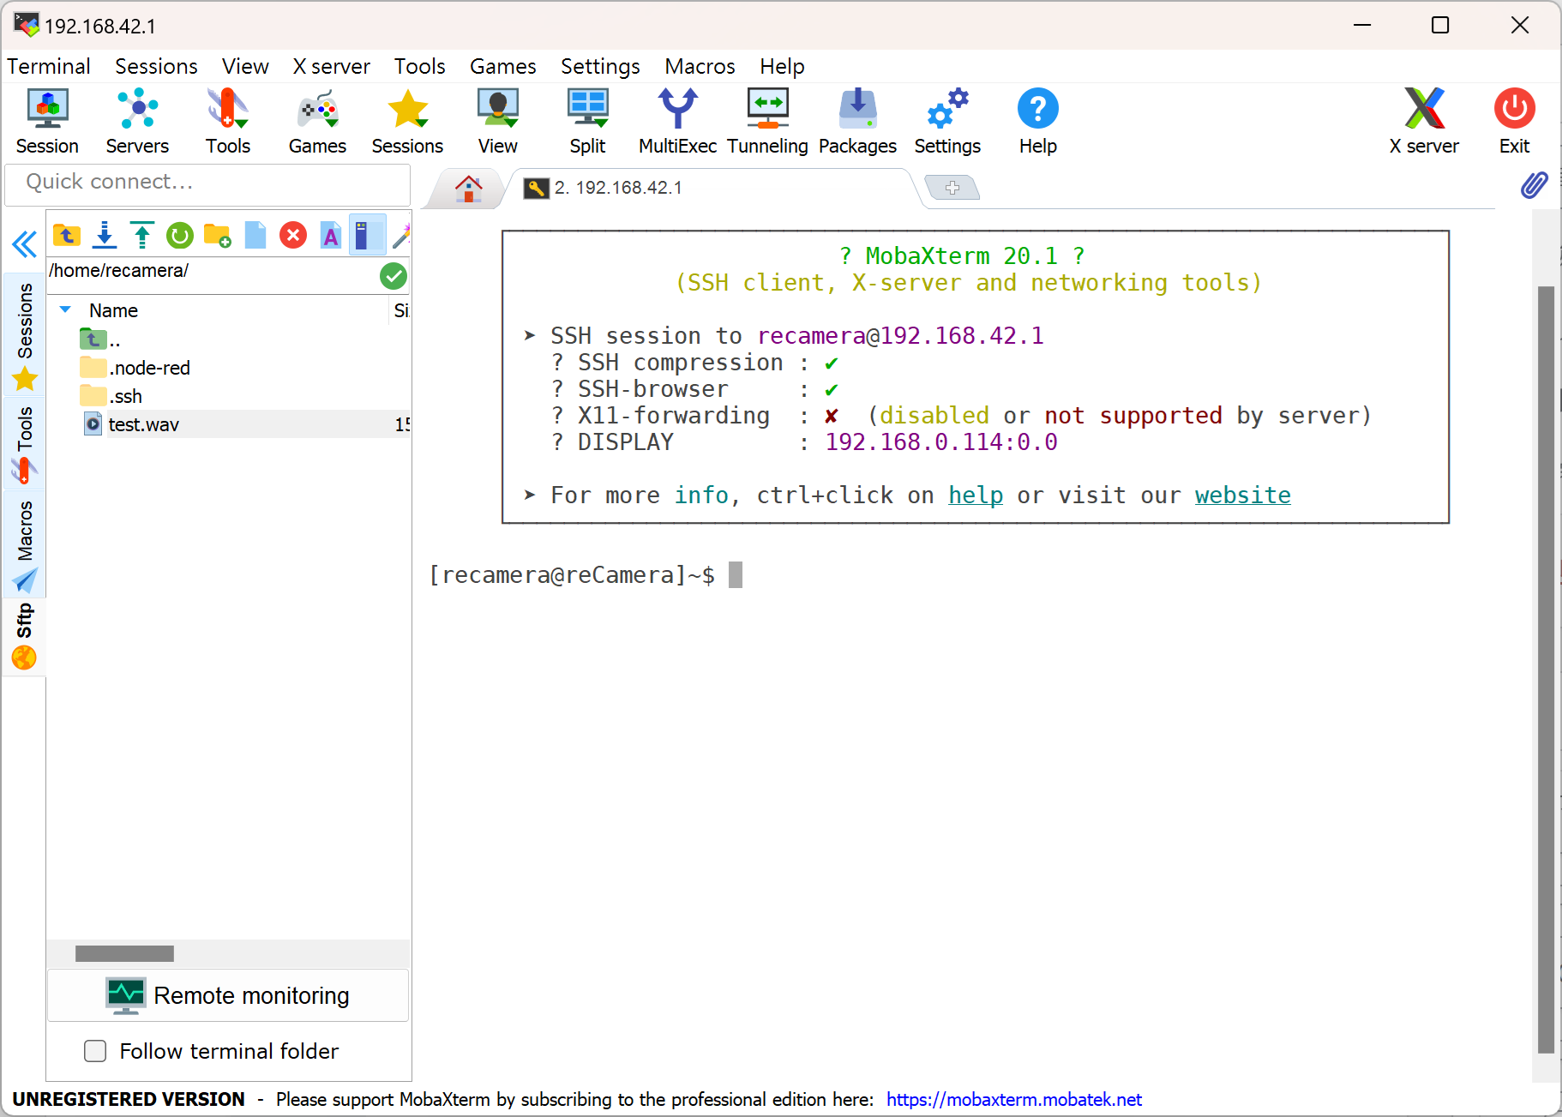1562x1117 pixels.
Task: Toggle Follow terminal folder checkbox
Action: coord(95,1051)
